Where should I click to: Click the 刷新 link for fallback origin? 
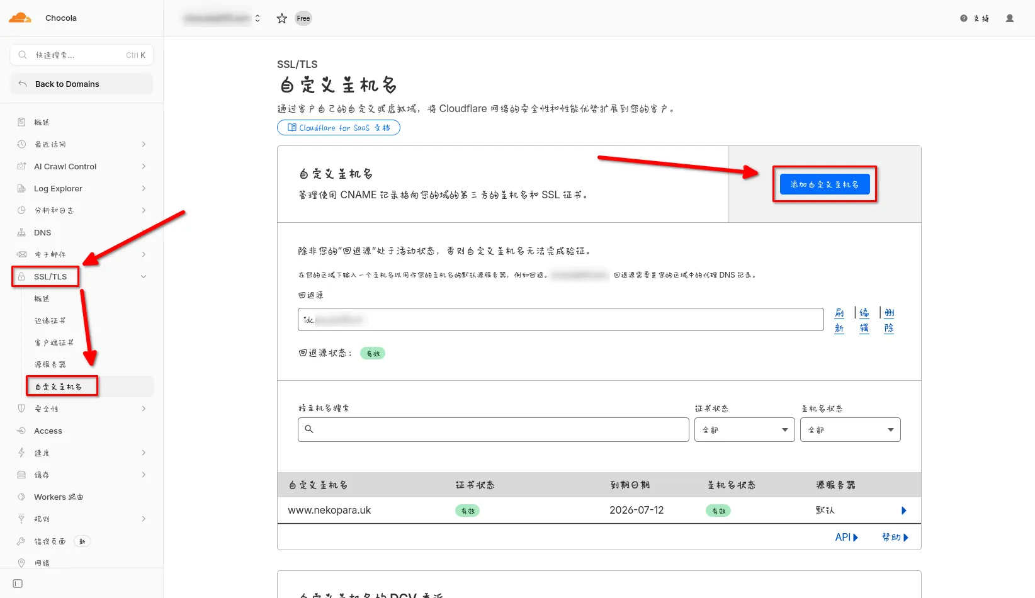point(839,320)
